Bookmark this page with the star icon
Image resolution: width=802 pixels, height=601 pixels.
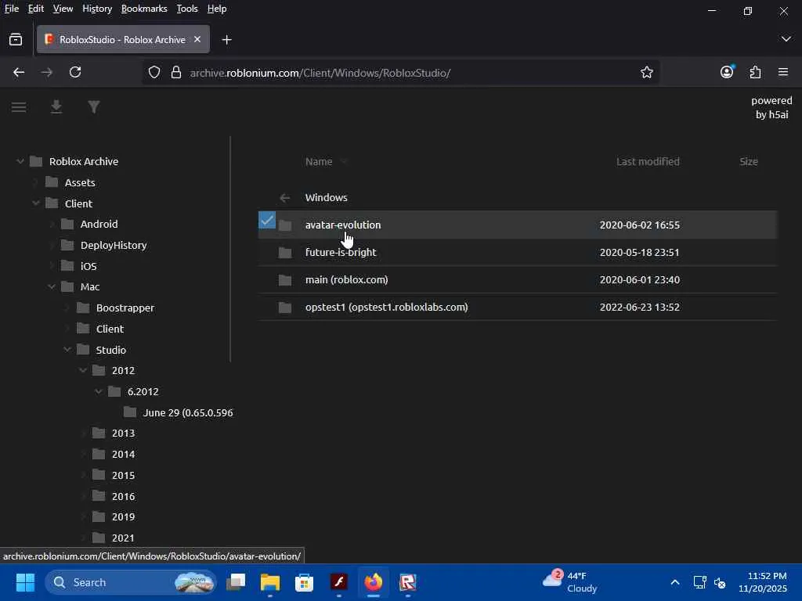[646, 73]
